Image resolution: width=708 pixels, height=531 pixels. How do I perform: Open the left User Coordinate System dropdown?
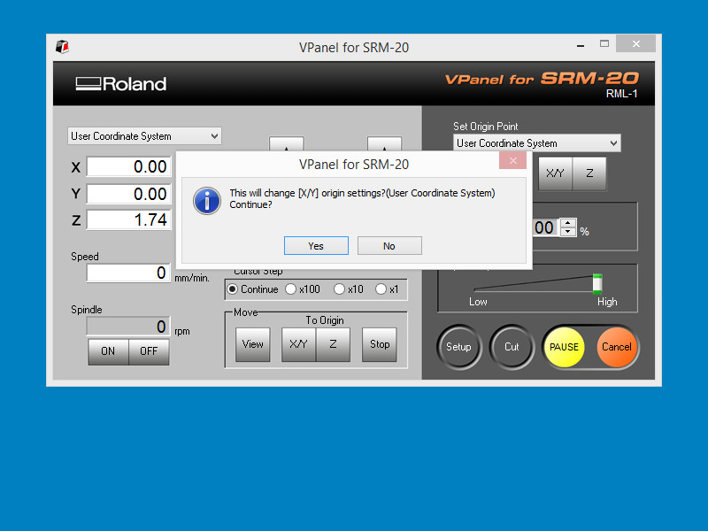144,136
